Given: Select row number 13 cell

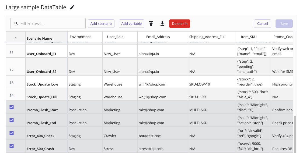Looking at the screenshot, I should 12,83.
